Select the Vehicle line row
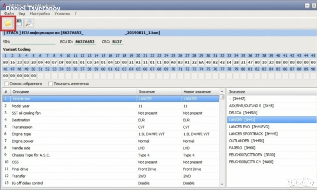 (x=111, y=99)
